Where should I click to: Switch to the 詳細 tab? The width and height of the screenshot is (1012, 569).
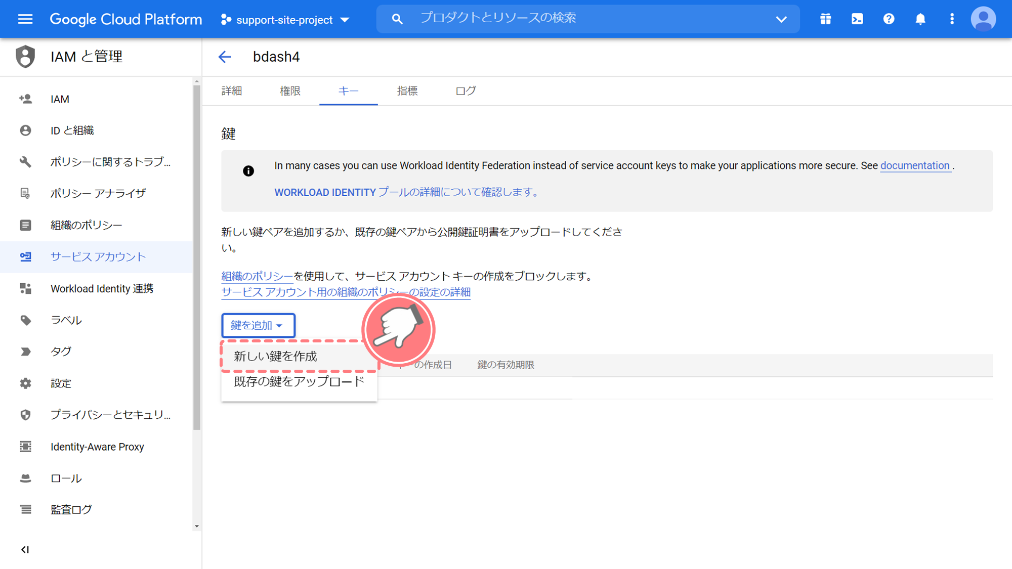coord(232,91)
